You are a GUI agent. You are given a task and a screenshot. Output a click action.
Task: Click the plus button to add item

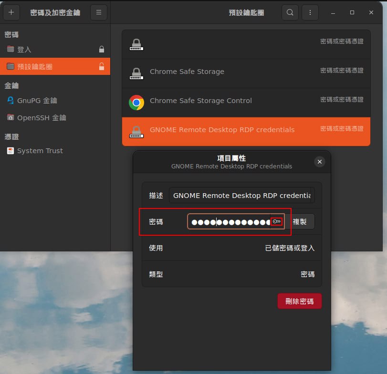pos(11,12)
